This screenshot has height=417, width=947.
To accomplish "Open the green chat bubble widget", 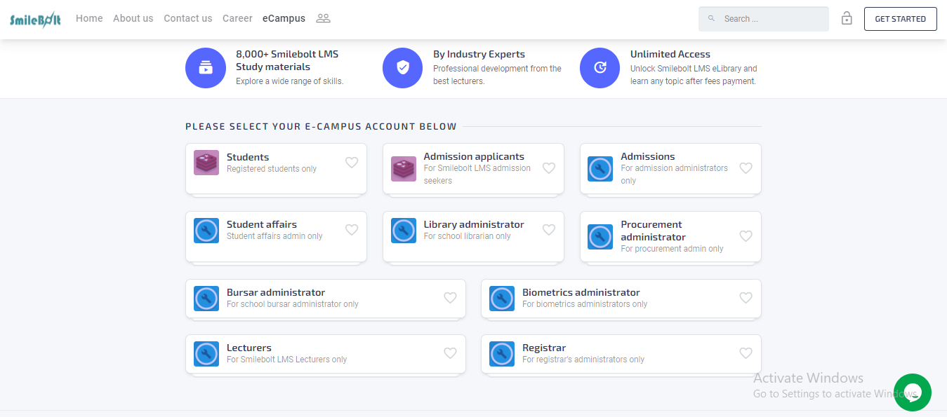I will pyautogui.click(x=912, y=392).
